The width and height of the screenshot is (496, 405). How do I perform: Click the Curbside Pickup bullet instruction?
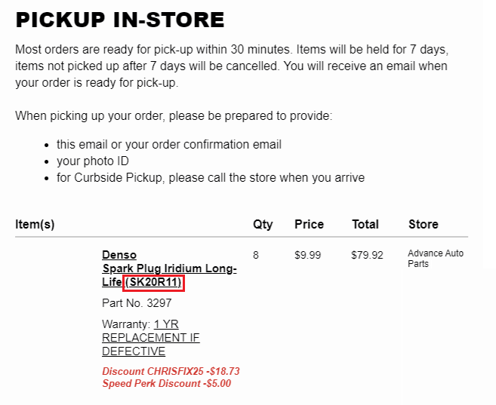click(211, 177)
